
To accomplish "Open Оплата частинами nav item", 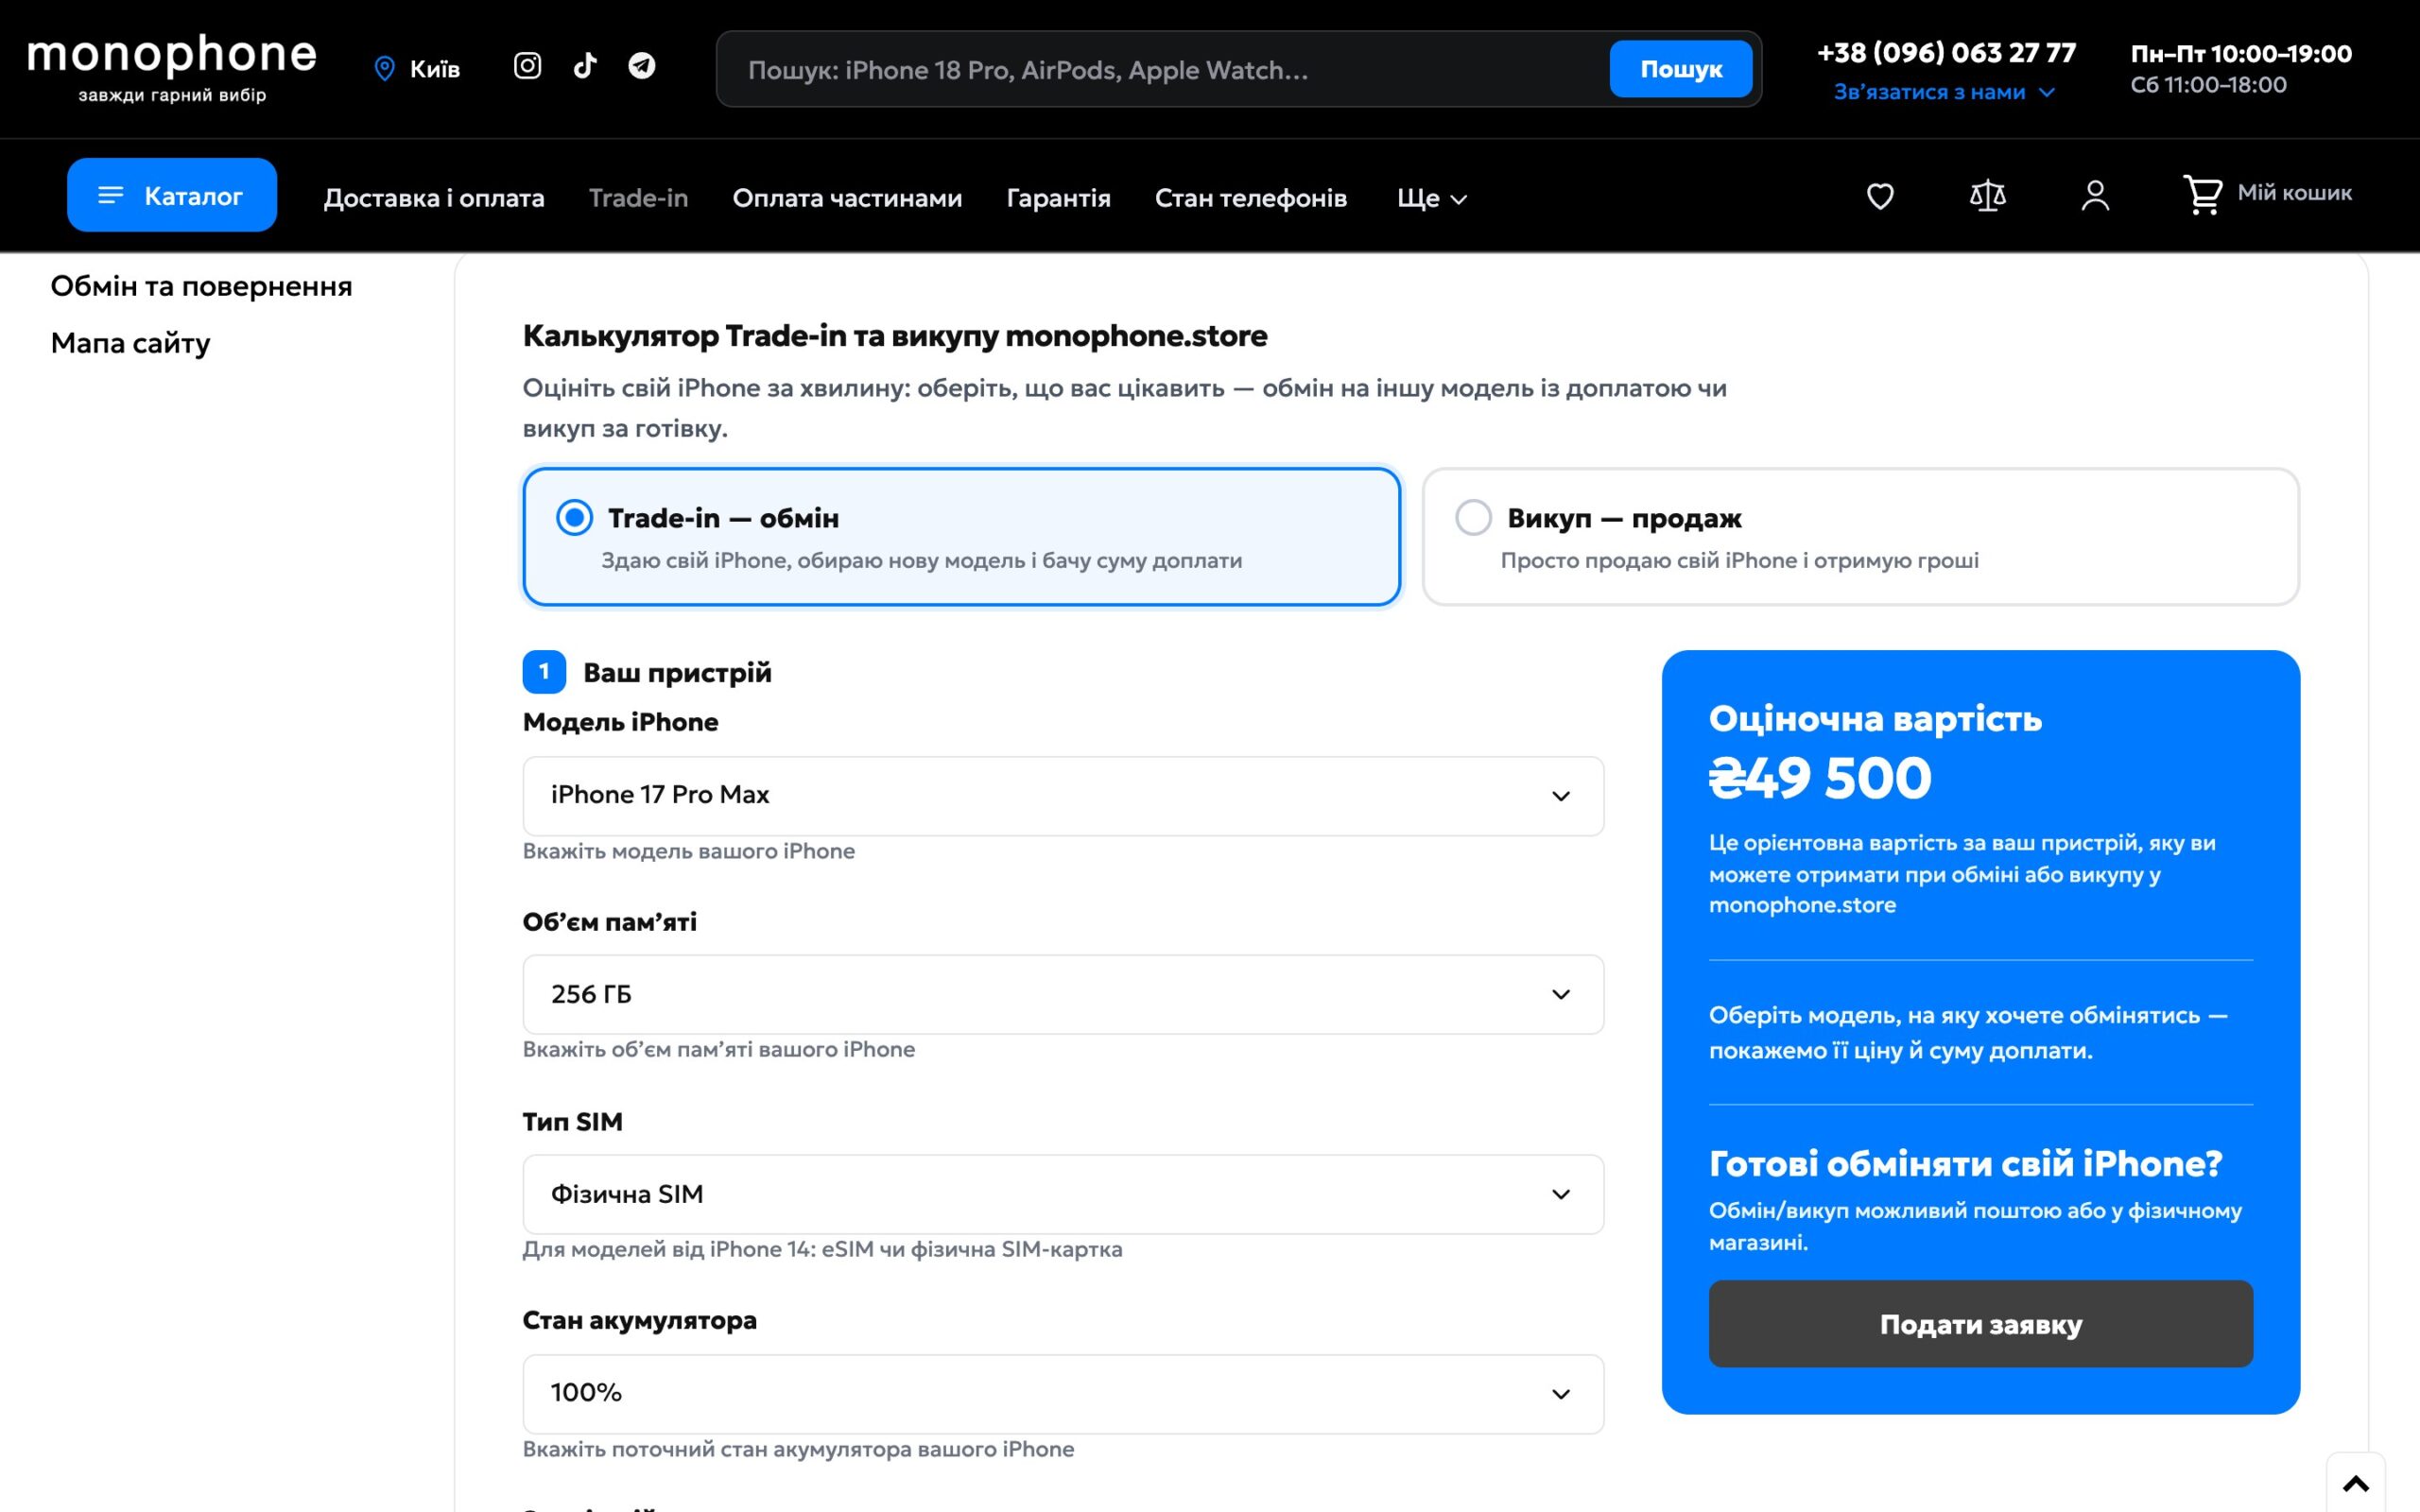I will click(847, 198).
